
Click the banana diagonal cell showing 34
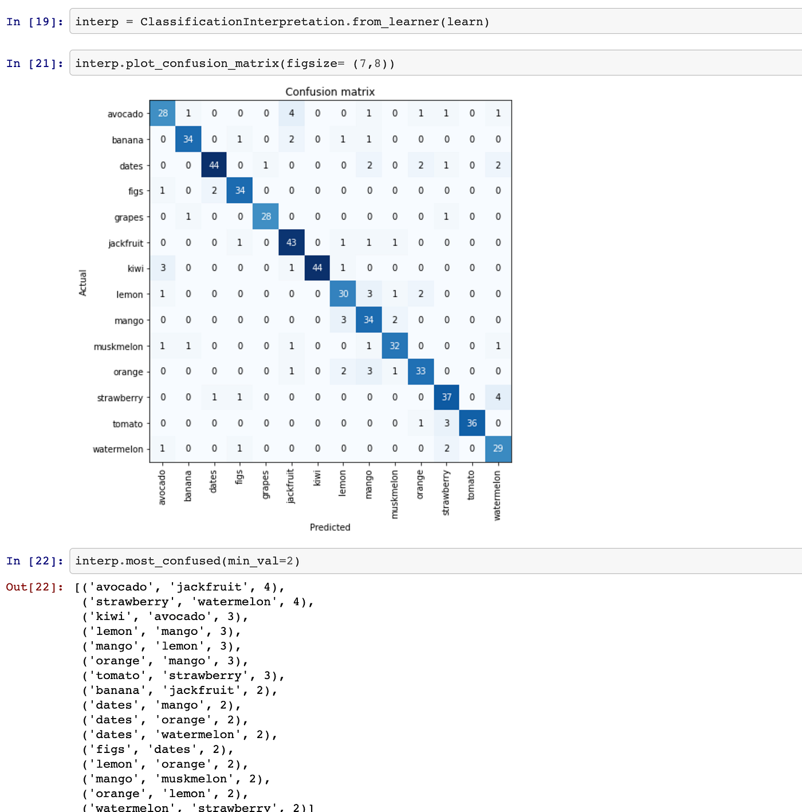tap(188, 139)
